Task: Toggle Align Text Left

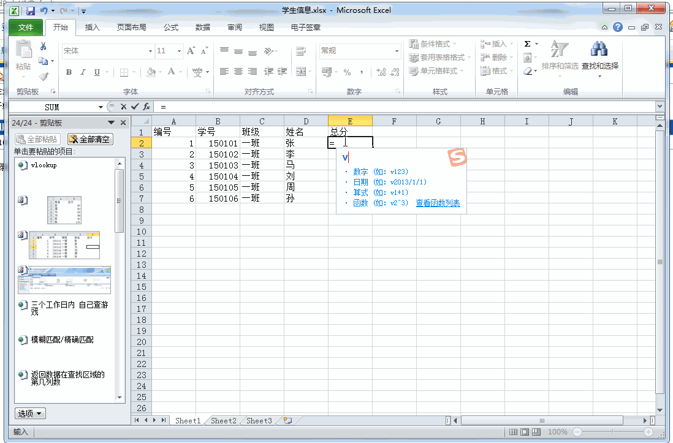Action: [x=224, y=72]
